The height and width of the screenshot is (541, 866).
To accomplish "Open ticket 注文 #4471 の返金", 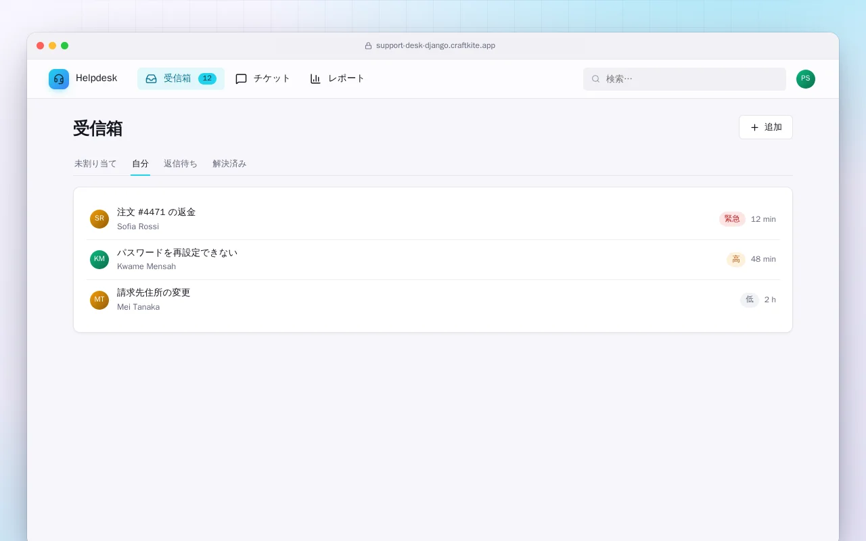I will point(433,219).
